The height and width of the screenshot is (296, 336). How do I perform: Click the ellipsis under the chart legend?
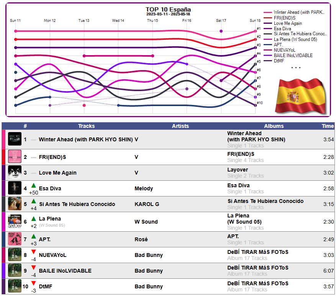click(296, 68)
